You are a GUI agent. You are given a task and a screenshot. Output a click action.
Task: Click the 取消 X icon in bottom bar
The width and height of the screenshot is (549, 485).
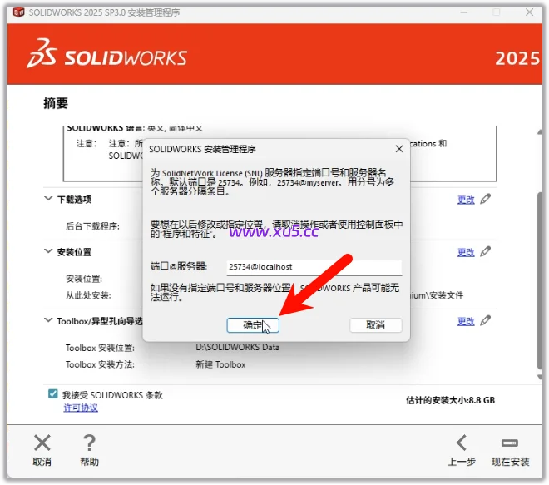tap(42, 443)
